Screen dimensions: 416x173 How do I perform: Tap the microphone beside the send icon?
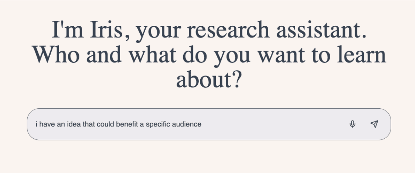[352, 124]
